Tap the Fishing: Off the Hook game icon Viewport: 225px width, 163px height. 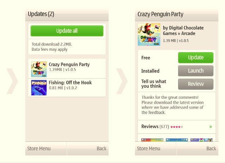[x=39, y=87]
